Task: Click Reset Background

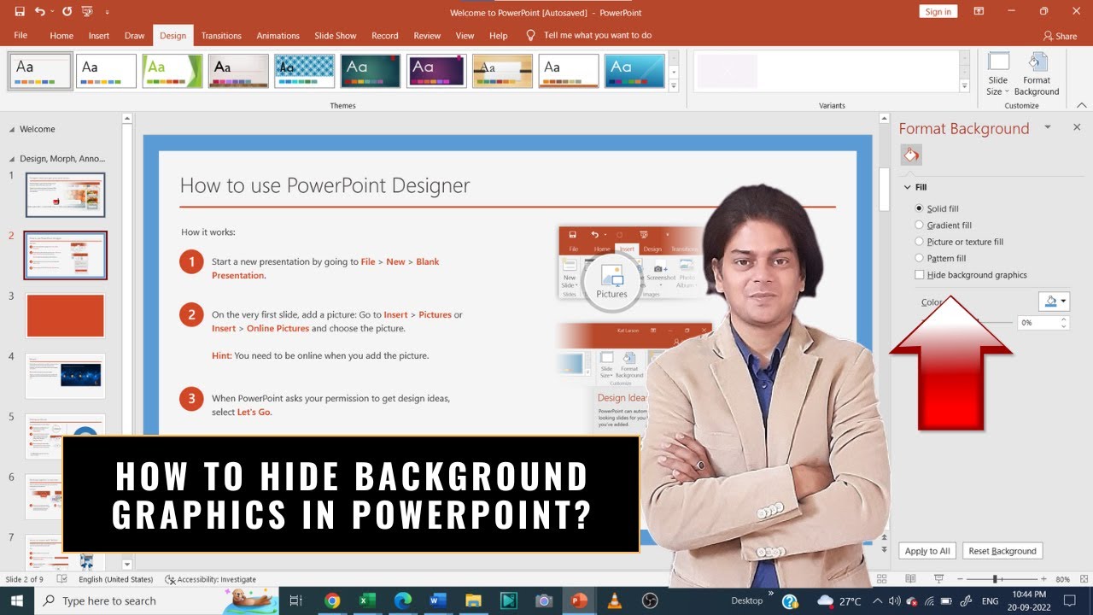Action: (x=1002, y=551)
